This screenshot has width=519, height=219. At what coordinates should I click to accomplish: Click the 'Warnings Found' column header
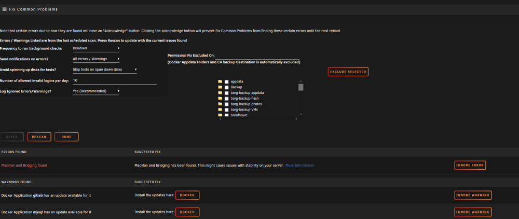click(16, 182)
